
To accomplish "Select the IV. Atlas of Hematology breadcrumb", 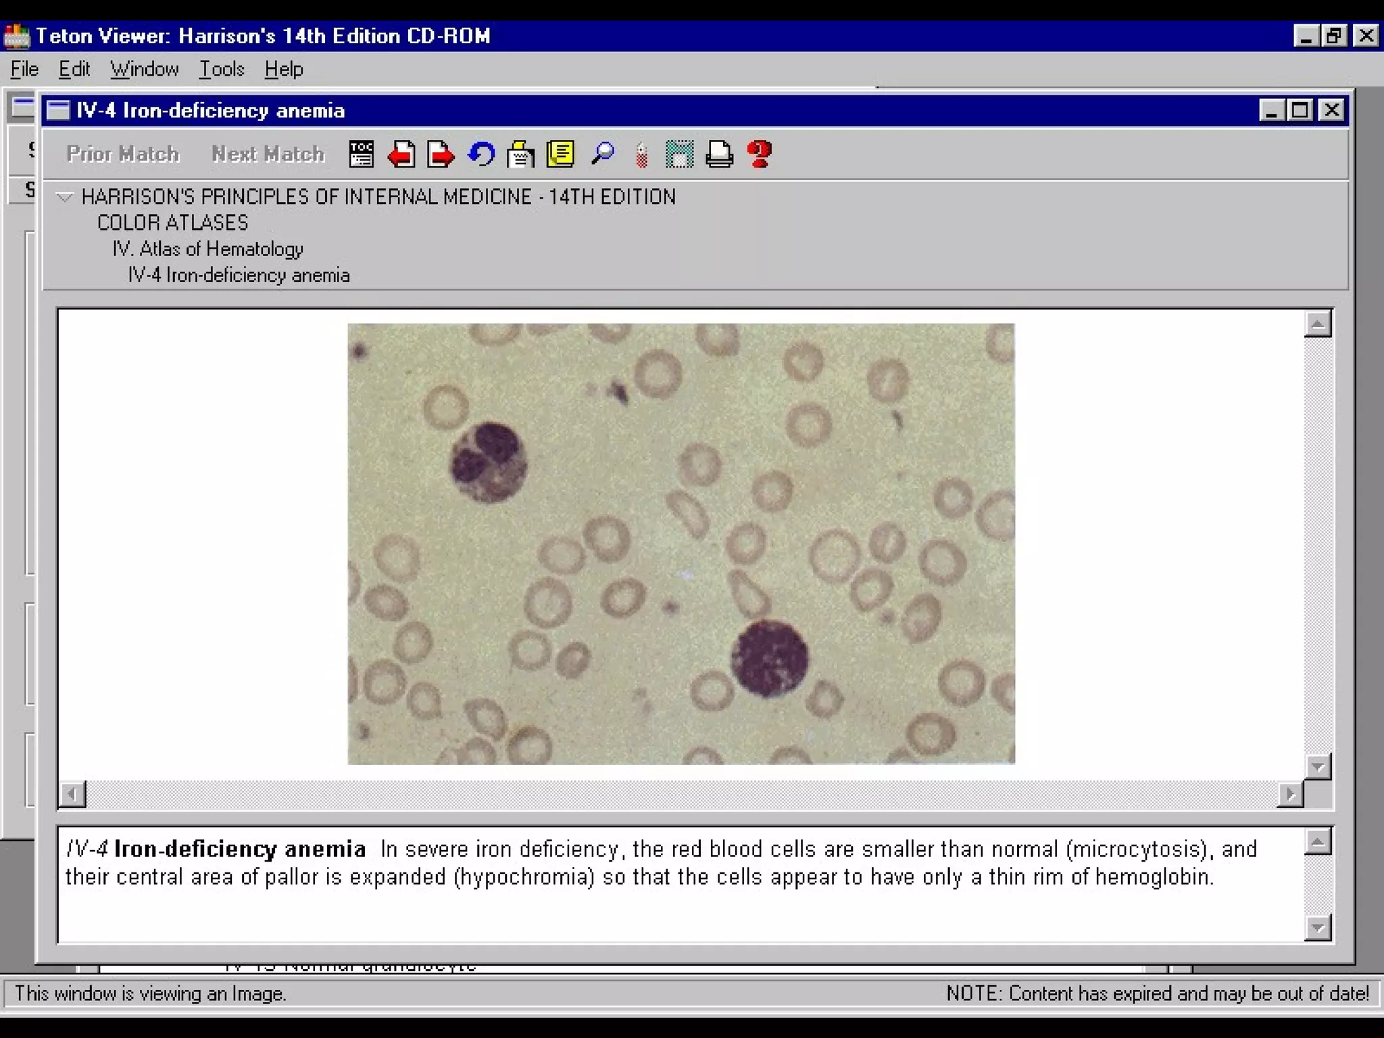I will [207, 249].
